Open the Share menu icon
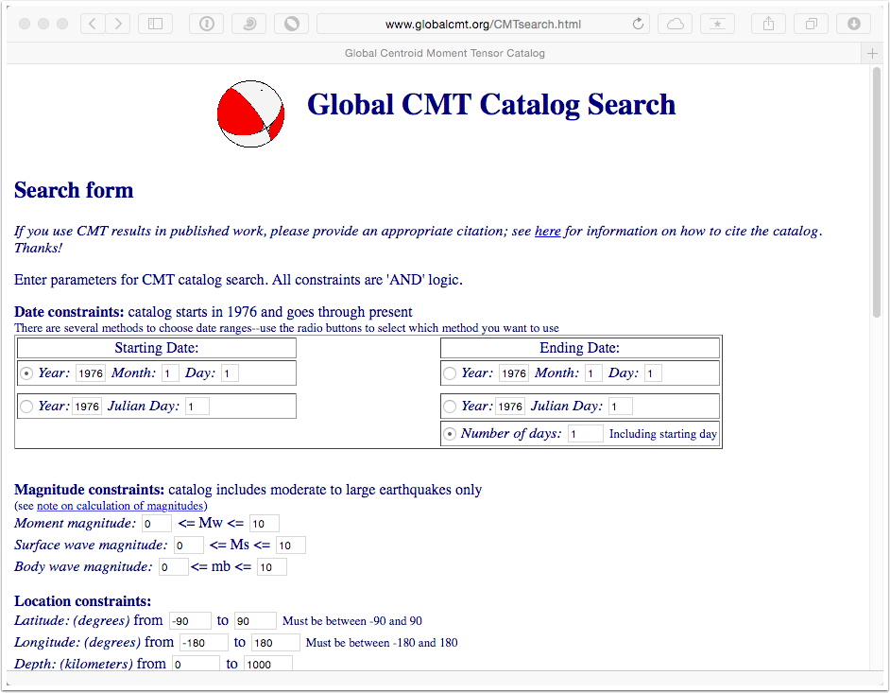The width and height of the screenshot is (890, 693). click(768, 24)
